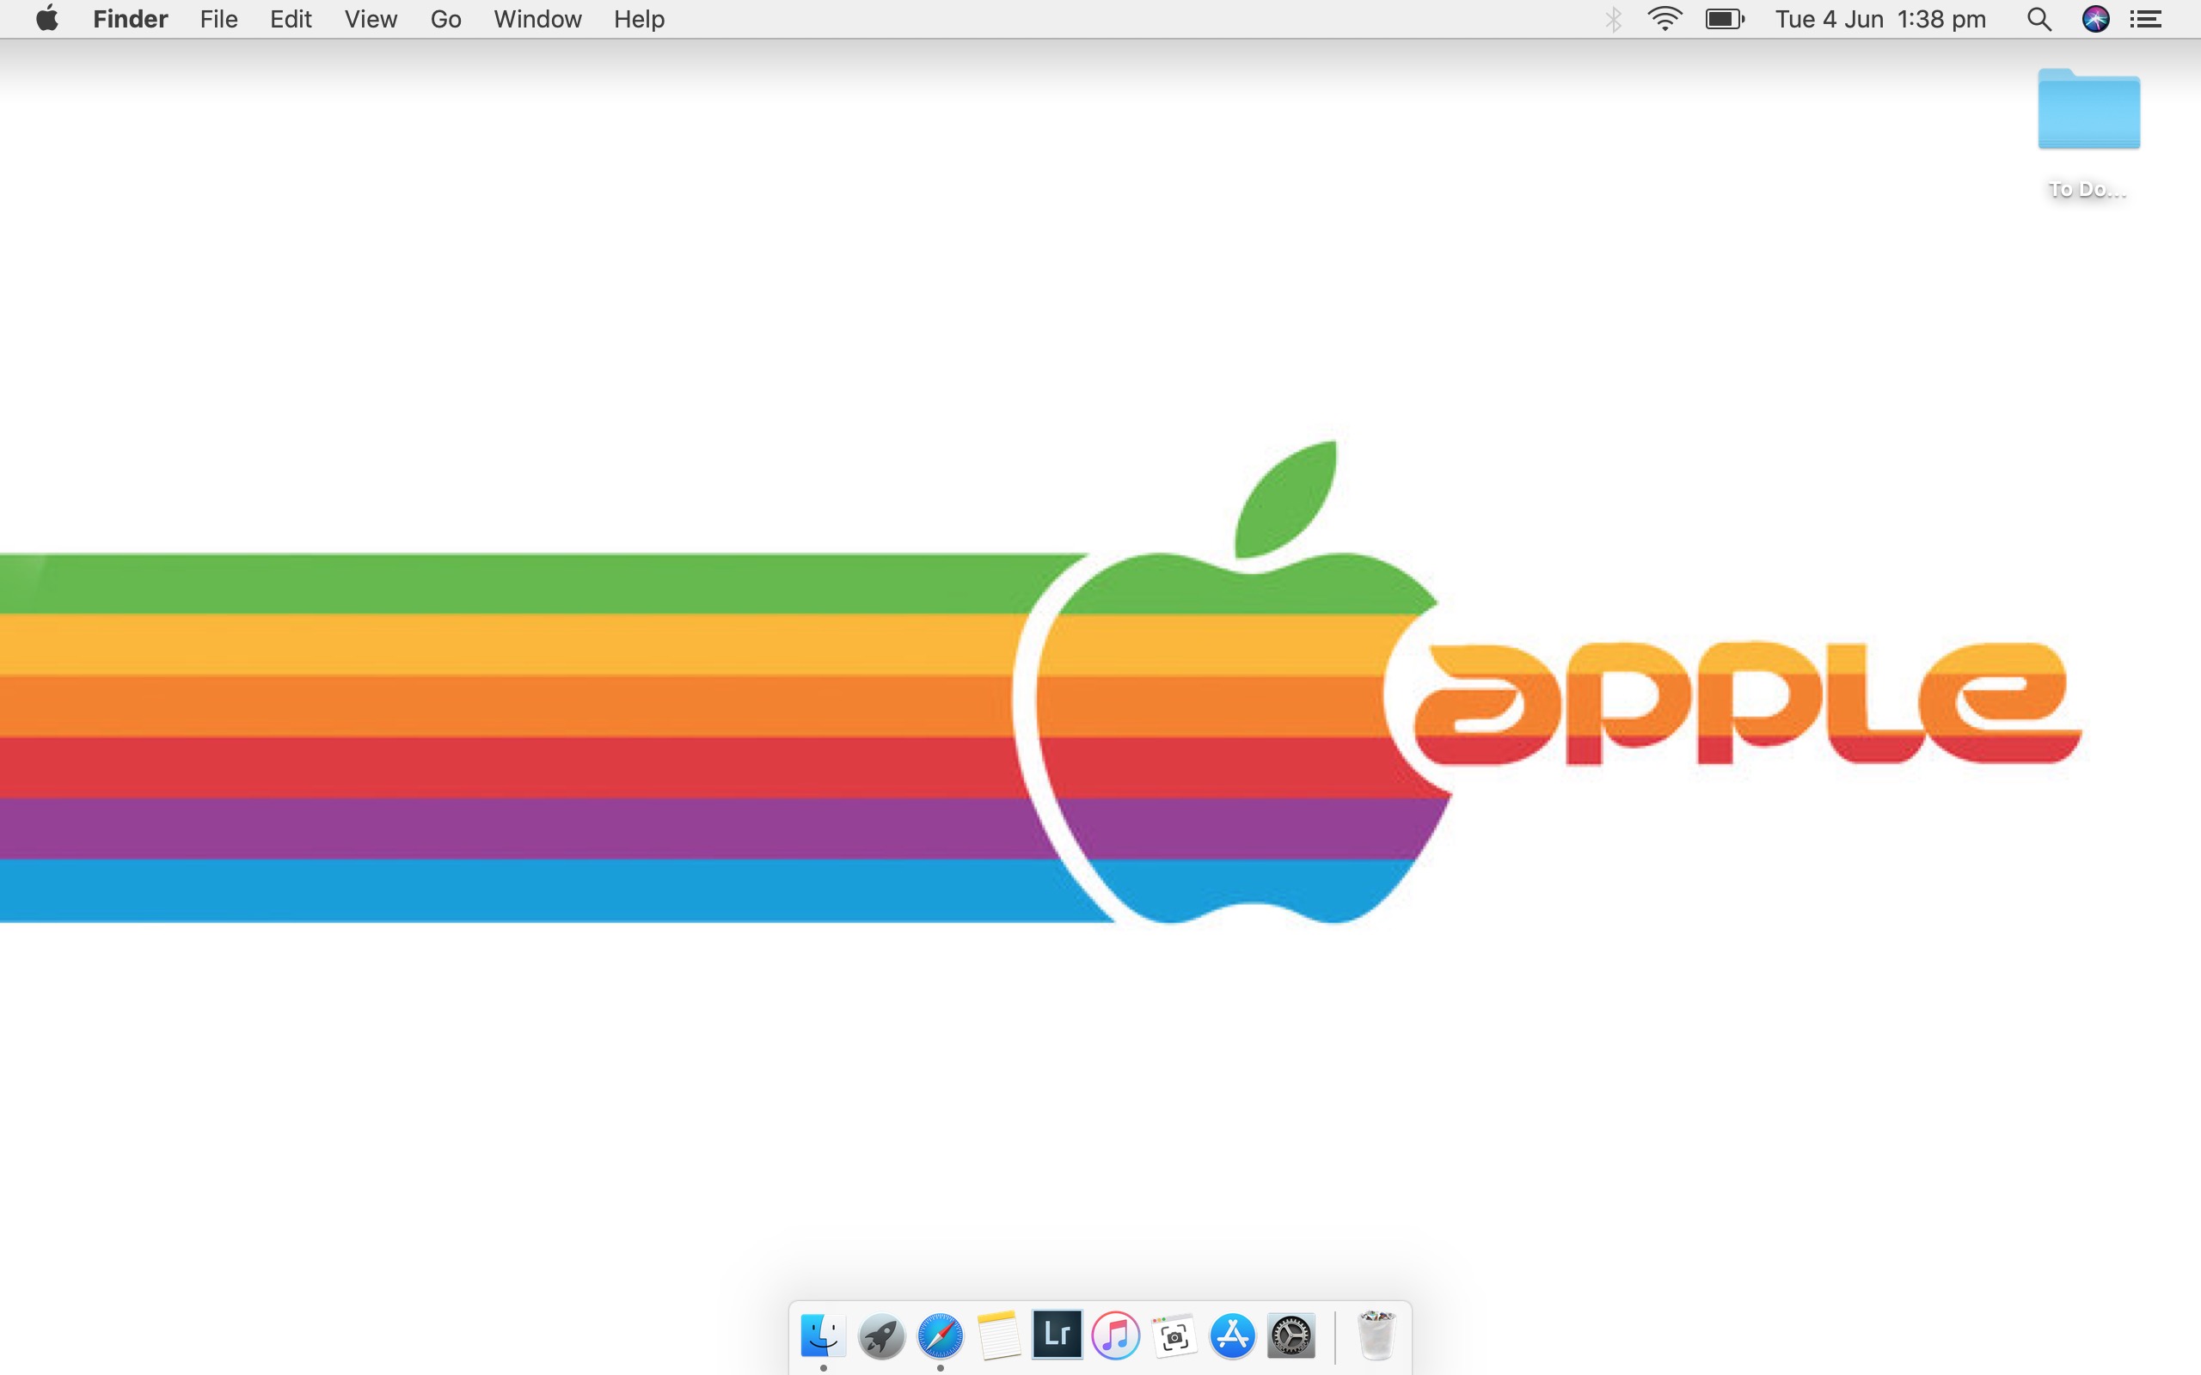Activate Siri from menu bar

(x=2095, y=19)
